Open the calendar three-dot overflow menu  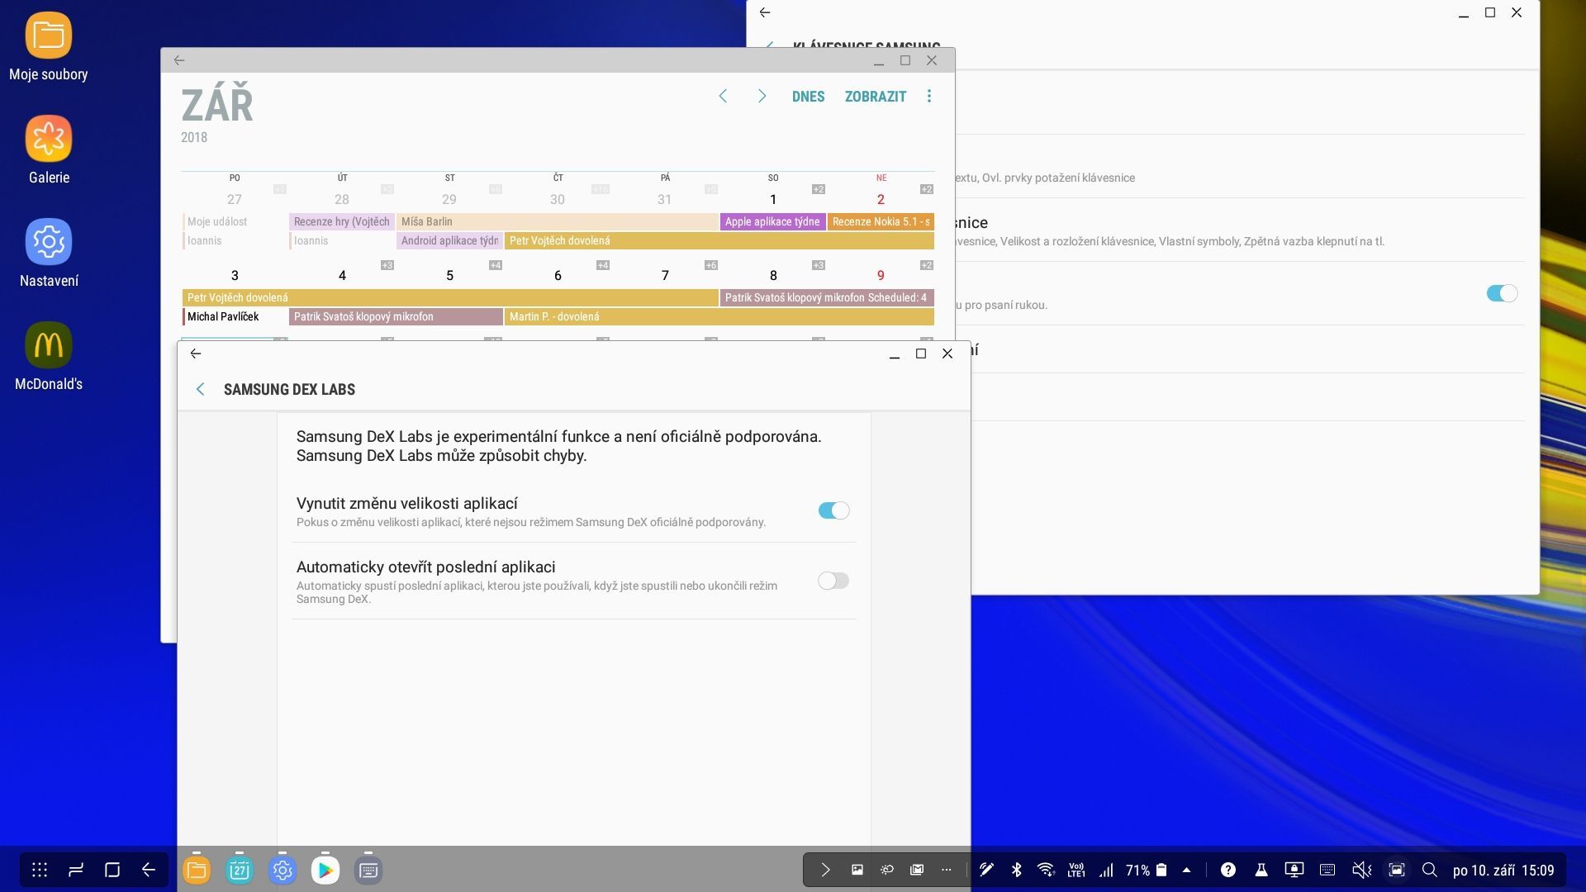point(929,97)
